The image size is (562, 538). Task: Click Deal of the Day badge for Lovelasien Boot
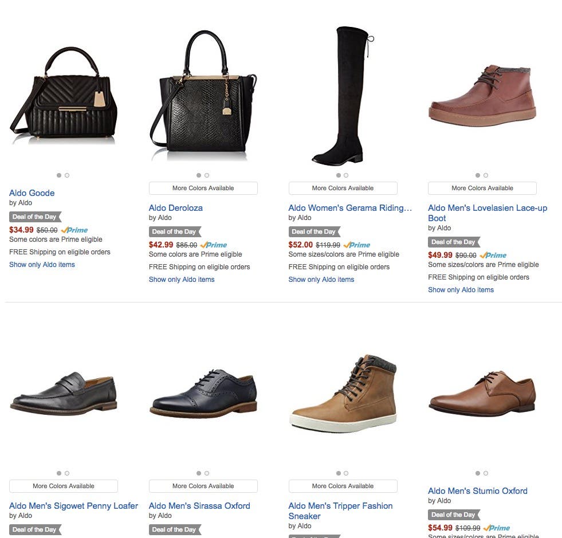click(454, 242)
